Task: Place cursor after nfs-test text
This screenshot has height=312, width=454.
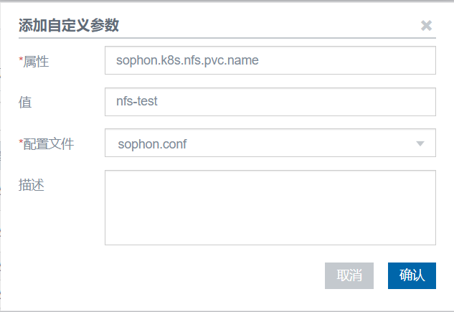Action: tap(159, 102)
